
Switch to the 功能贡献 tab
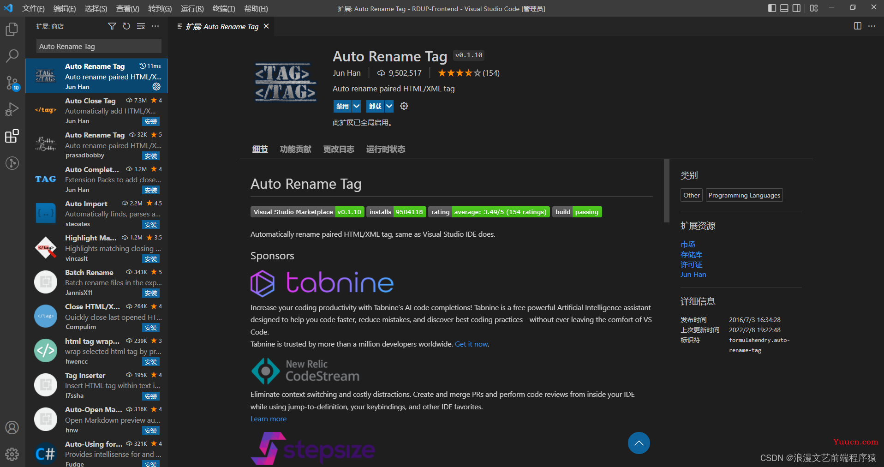coord(295,149)
